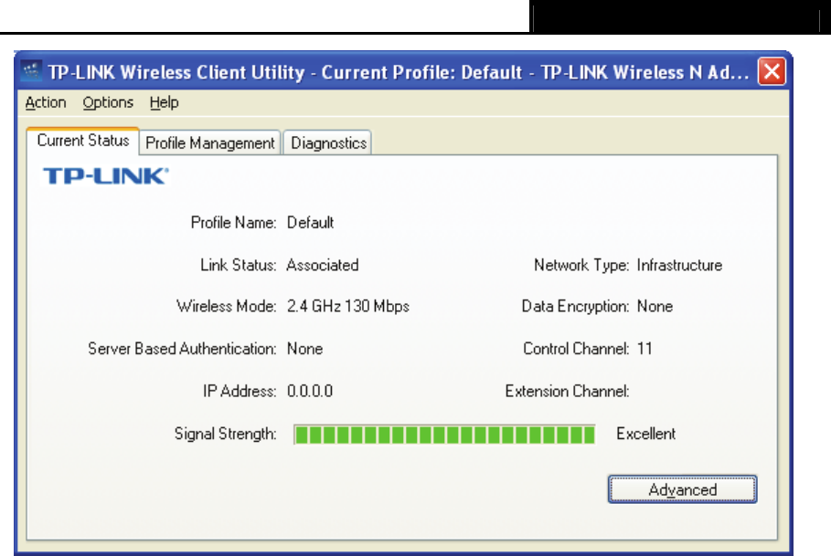Click the Network Type value Infrastructure
Image resolution: width=831 pixels, height=556 pixels.
[679, 266]
